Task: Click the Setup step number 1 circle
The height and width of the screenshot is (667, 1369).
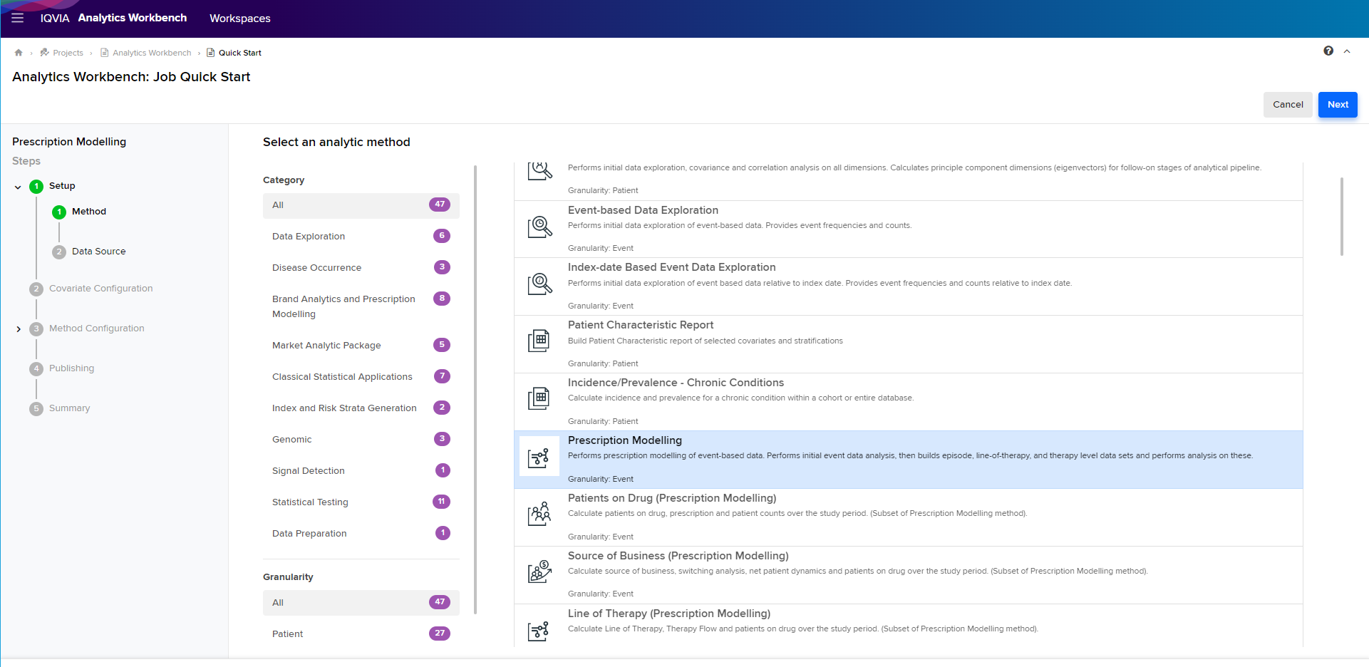Action: (x=36, y=187)
